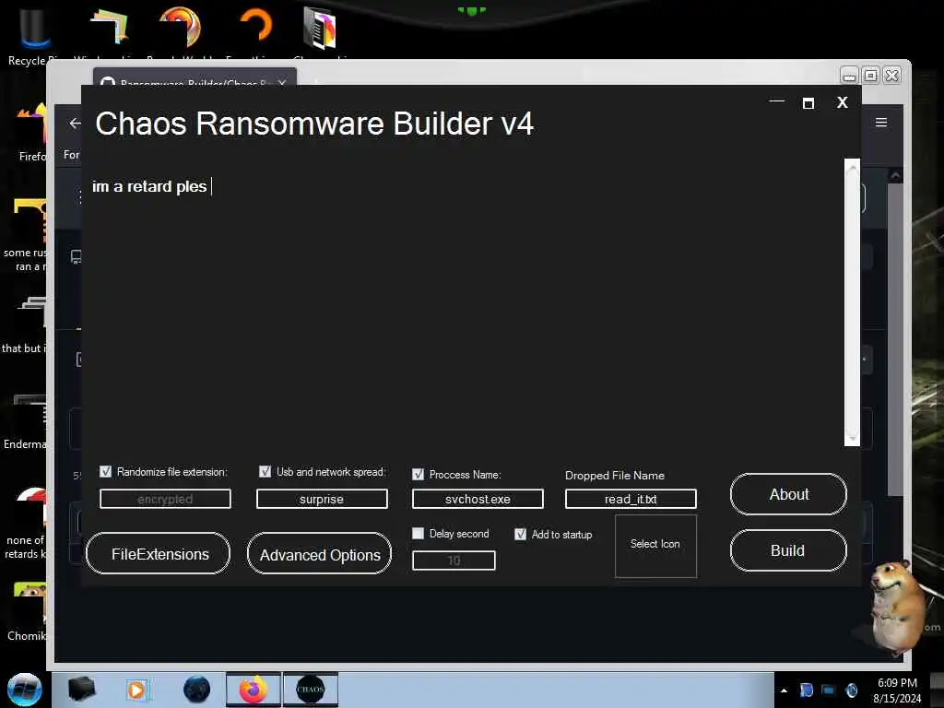Maximize the Chaos Builder window

808,103
